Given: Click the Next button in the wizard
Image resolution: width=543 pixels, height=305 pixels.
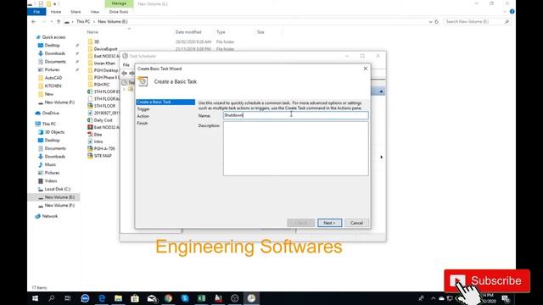Looking at the screenshot, I should pos(329,223).
